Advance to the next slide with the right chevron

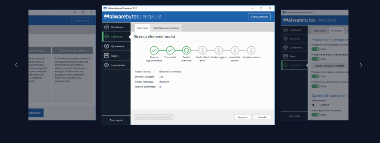tap(361, 65)
